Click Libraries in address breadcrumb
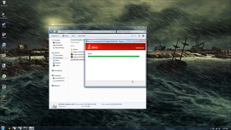This screenshot has height=130, width=231. tap(65, 32)
